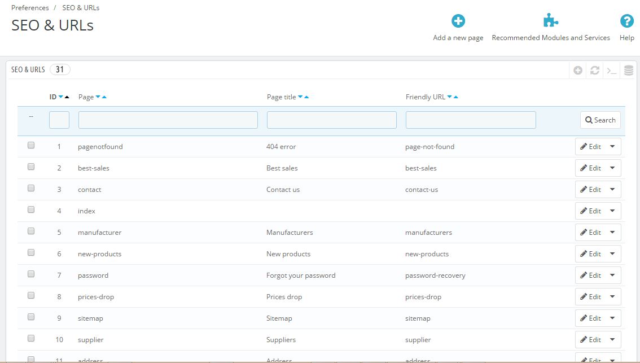Open actions dropdown for supplier row
640x363 pixels.
613,339
